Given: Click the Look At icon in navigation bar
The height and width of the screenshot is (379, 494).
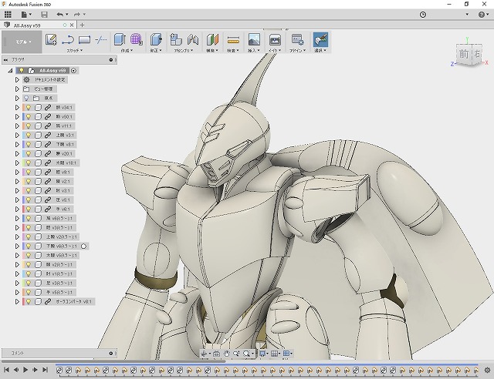Looking at the screenshot, I should (216, 354).
